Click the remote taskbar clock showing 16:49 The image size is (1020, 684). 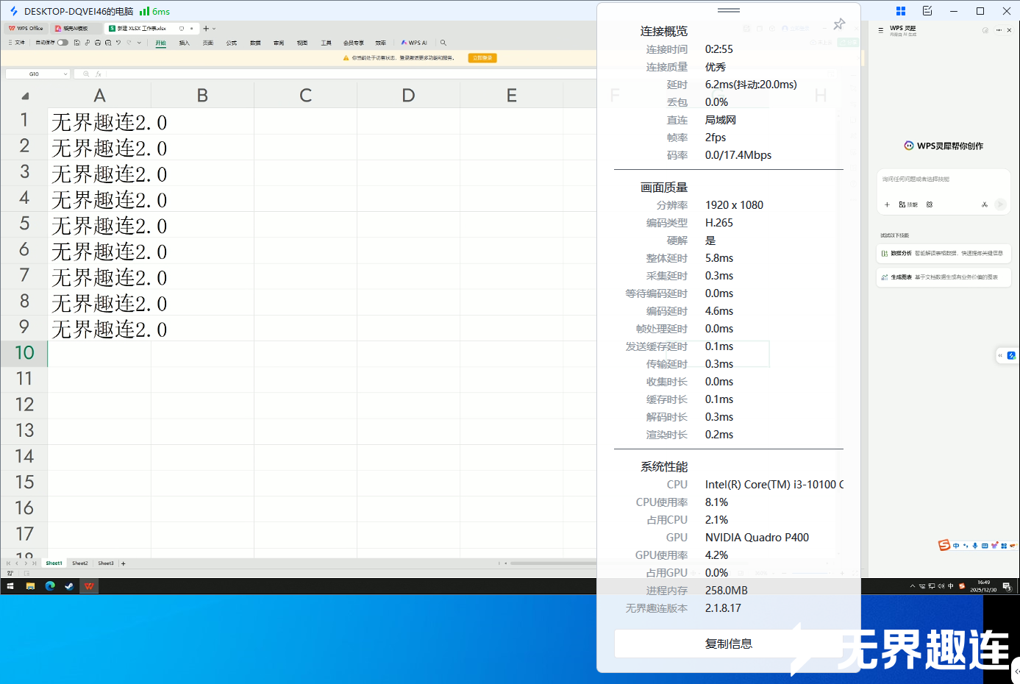pyautogui.click(x=983, y=586)
